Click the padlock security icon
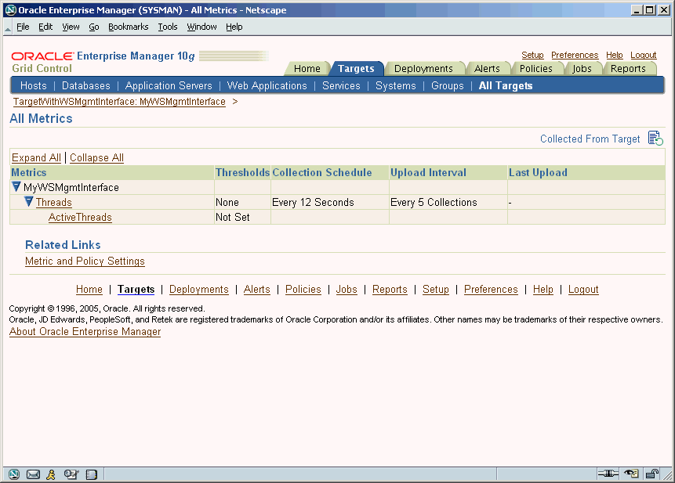The height and width of the screenshot is (483, 675). tap(651, 474)
